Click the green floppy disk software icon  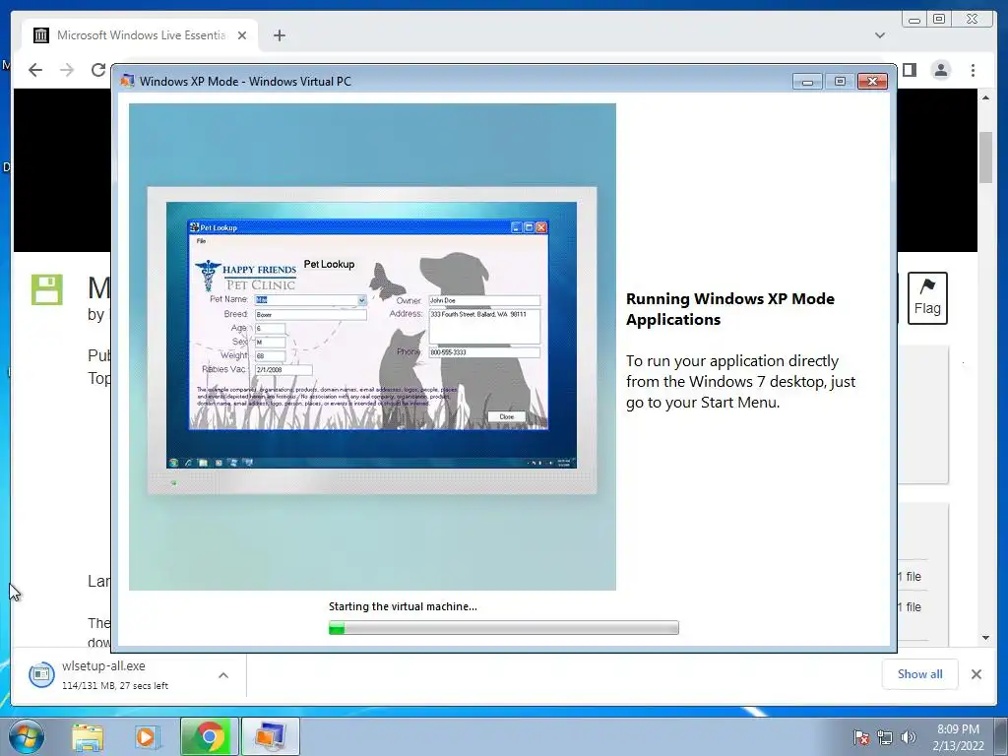(47, 290)
